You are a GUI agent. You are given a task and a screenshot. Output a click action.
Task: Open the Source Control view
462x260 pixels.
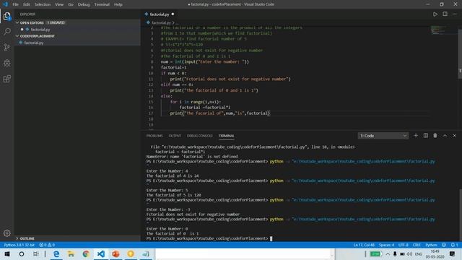(x=6, y=48)
